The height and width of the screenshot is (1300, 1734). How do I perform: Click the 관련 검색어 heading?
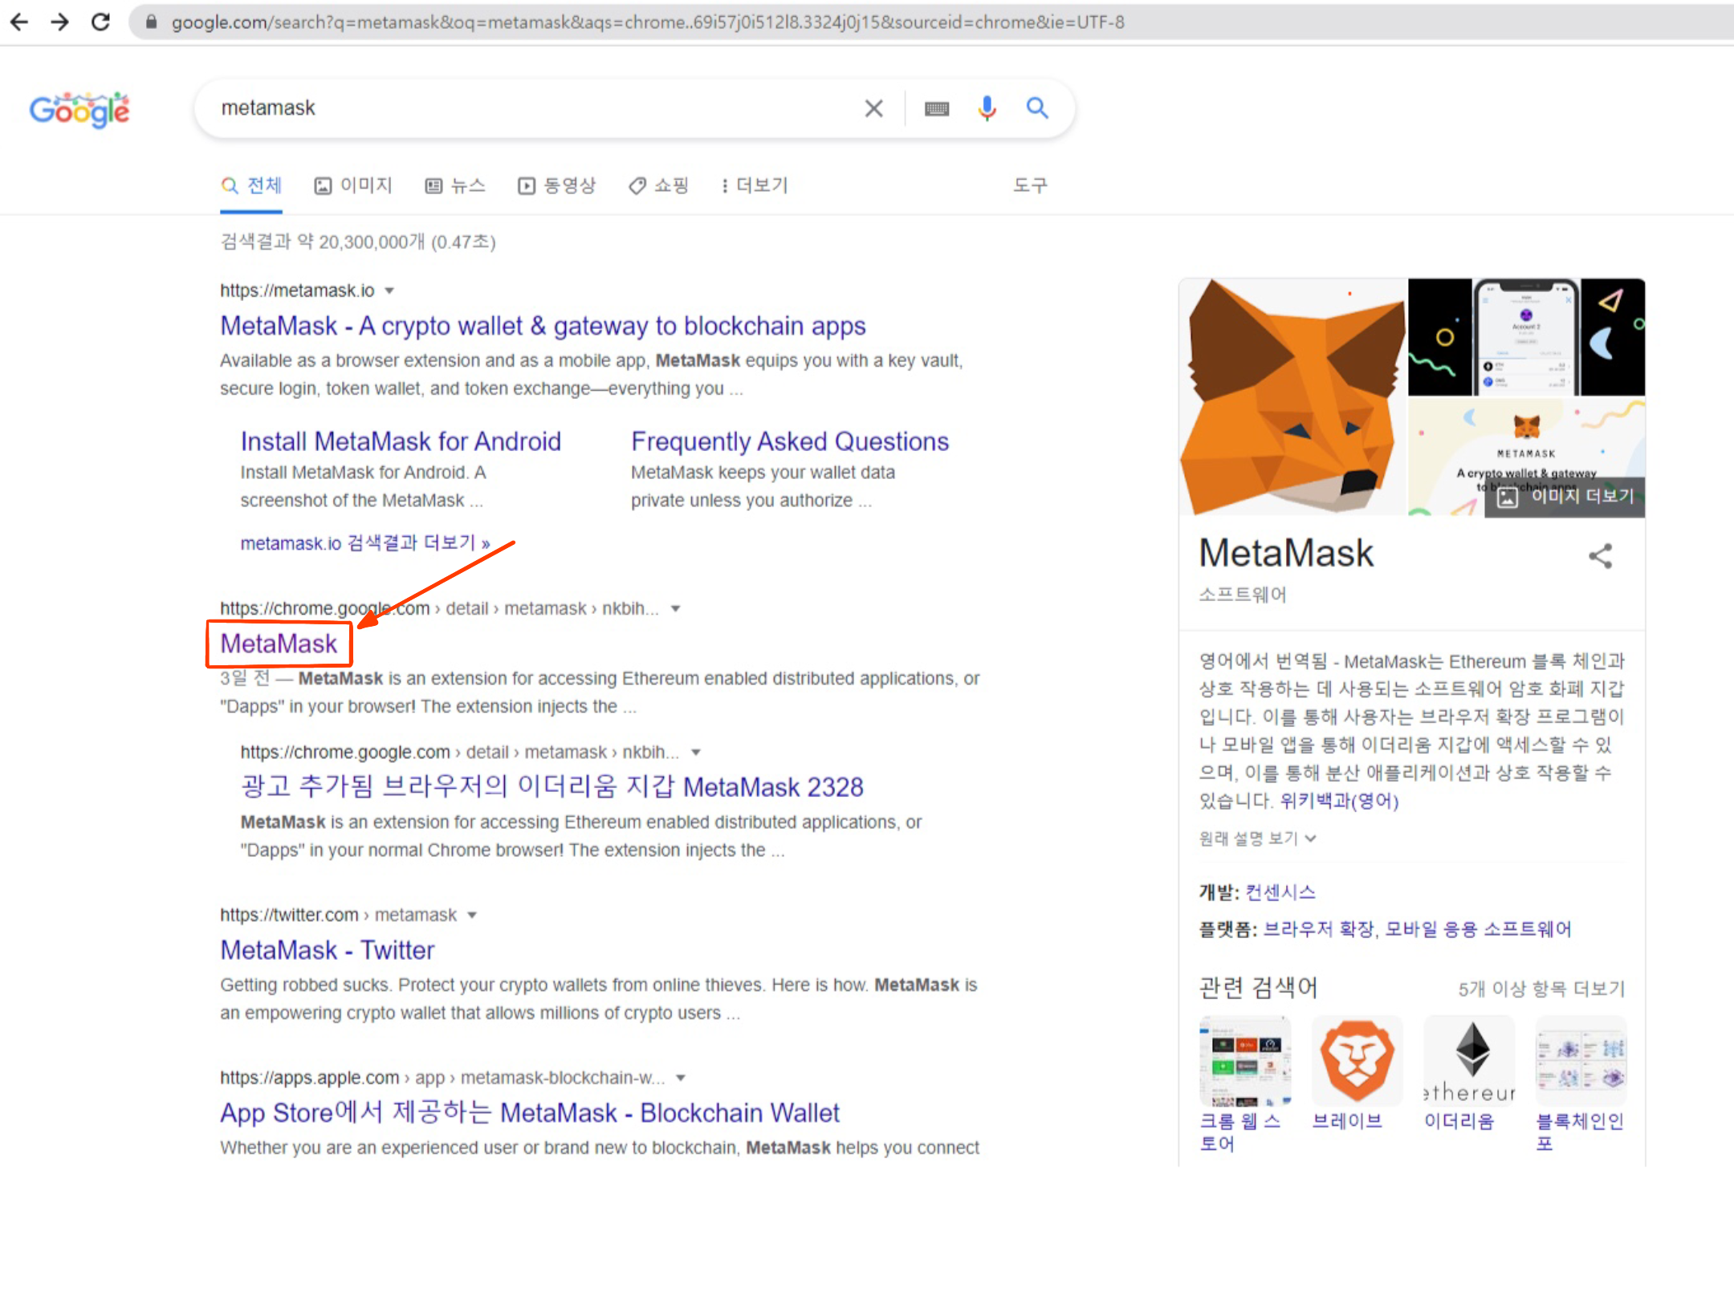[1258, 988]
